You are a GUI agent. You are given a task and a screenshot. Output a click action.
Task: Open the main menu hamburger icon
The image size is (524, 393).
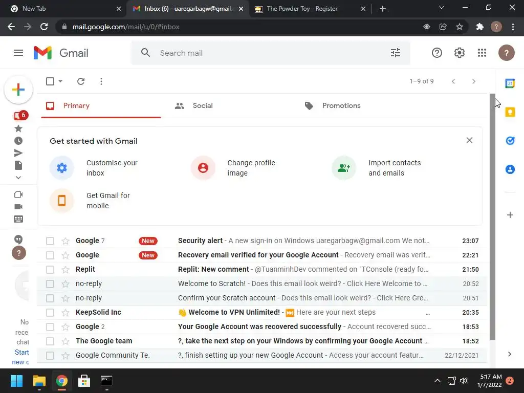pyautogui.click(x=18, y=53)
